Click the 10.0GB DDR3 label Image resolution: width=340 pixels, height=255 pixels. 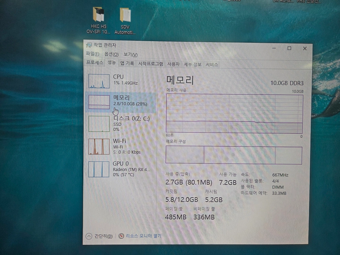tap(287, 83)
